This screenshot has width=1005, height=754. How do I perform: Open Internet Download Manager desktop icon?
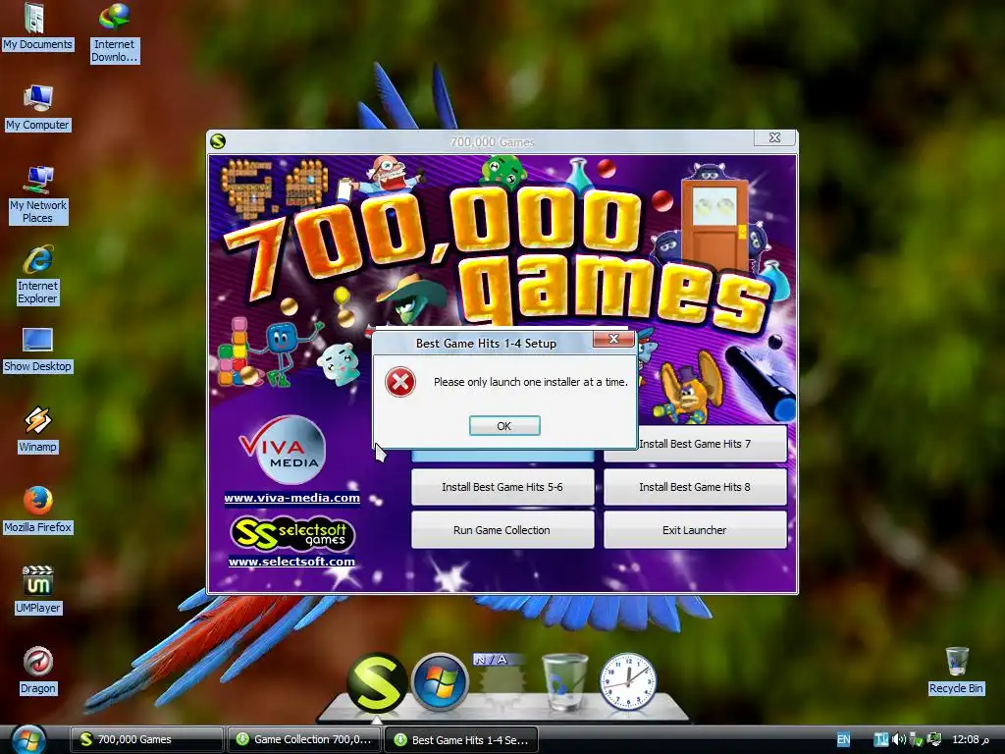[x=114, y=32]
